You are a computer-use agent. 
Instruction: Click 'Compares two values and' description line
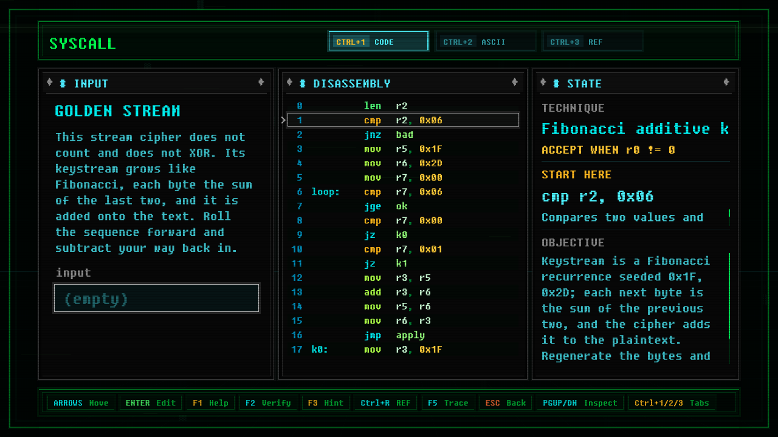[x=622, y=217]
